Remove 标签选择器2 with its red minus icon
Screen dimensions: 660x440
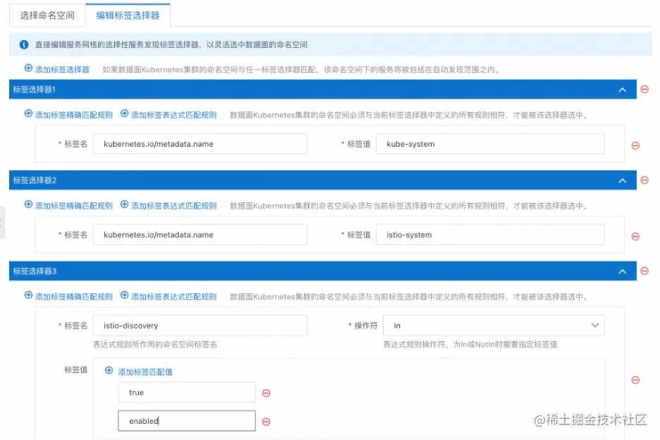click(644, 181)
